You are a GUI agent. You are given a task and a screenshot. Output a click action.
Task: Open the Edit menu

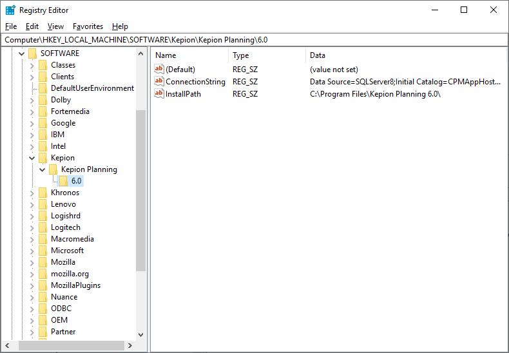[x=32, y=26]
